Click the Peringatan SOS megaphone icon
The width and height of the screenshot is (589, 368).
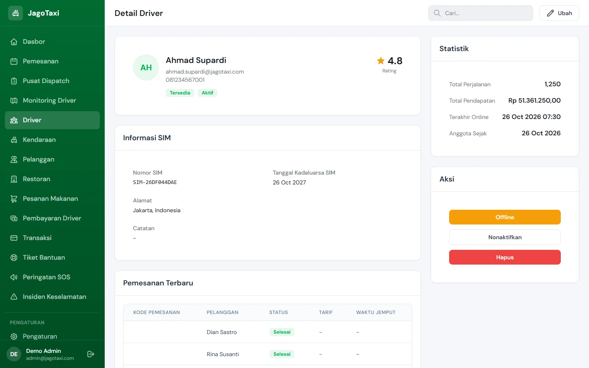(14, 277)
